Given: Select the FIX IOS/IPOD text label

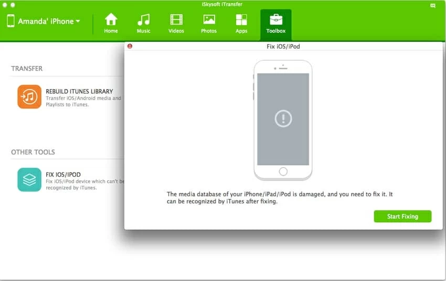Looking at the screenshot, I should 63,175.
